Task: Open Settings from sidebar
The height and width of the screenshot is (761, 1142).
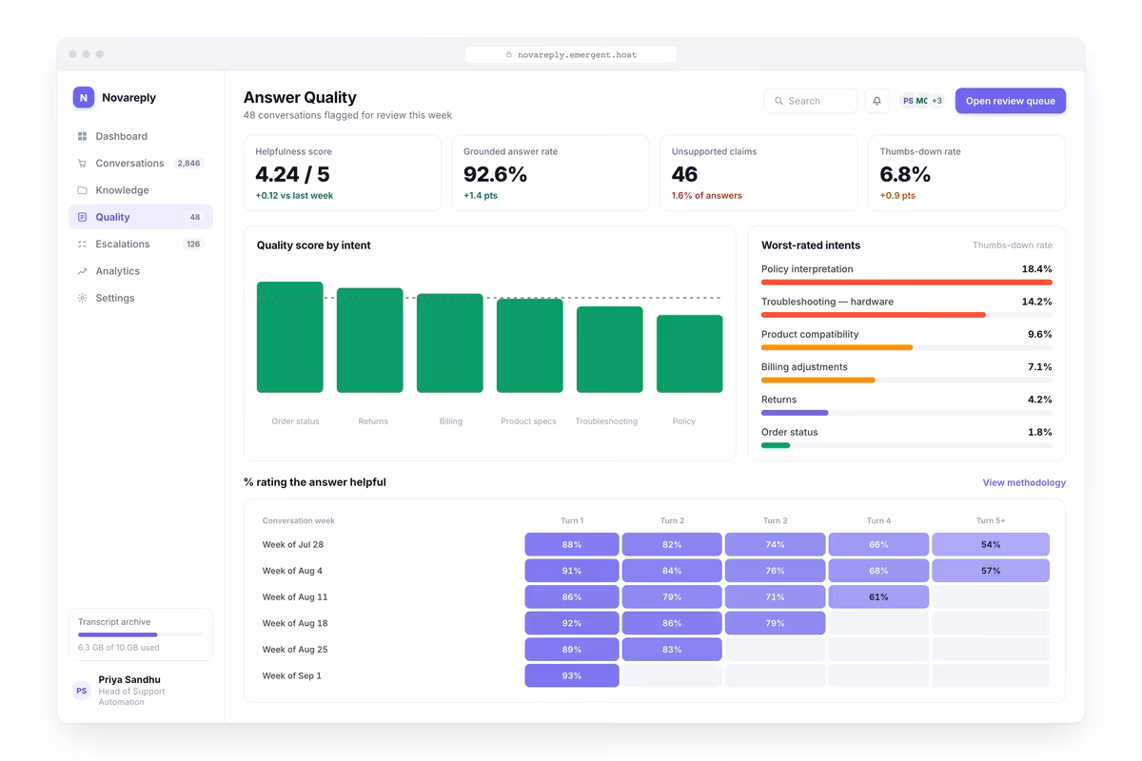Action: pos(141,298)
